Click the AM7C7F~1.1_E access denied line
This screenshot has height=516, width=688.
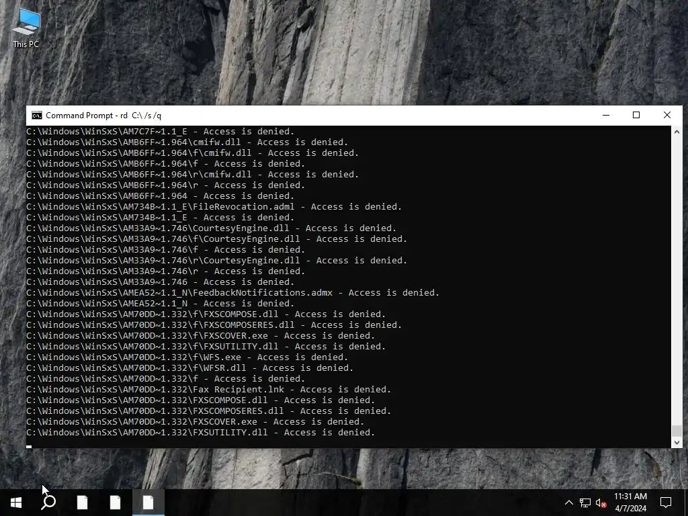tap(160, 132)
